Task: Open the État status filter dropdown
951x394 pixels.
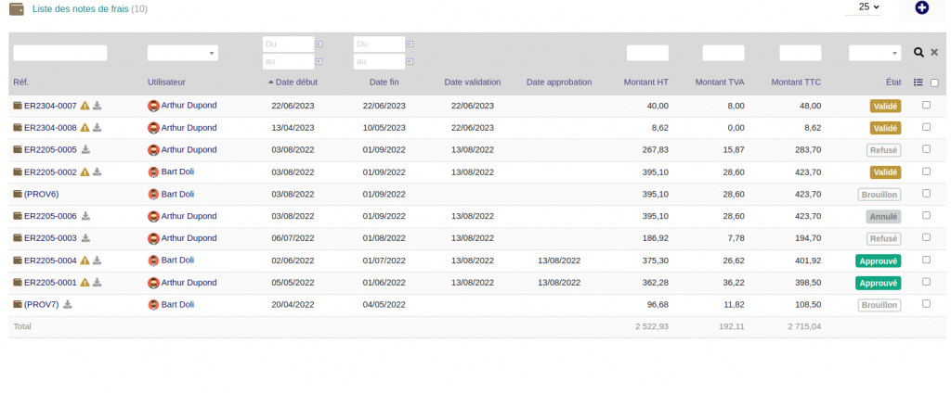Action: coord(874,54)
